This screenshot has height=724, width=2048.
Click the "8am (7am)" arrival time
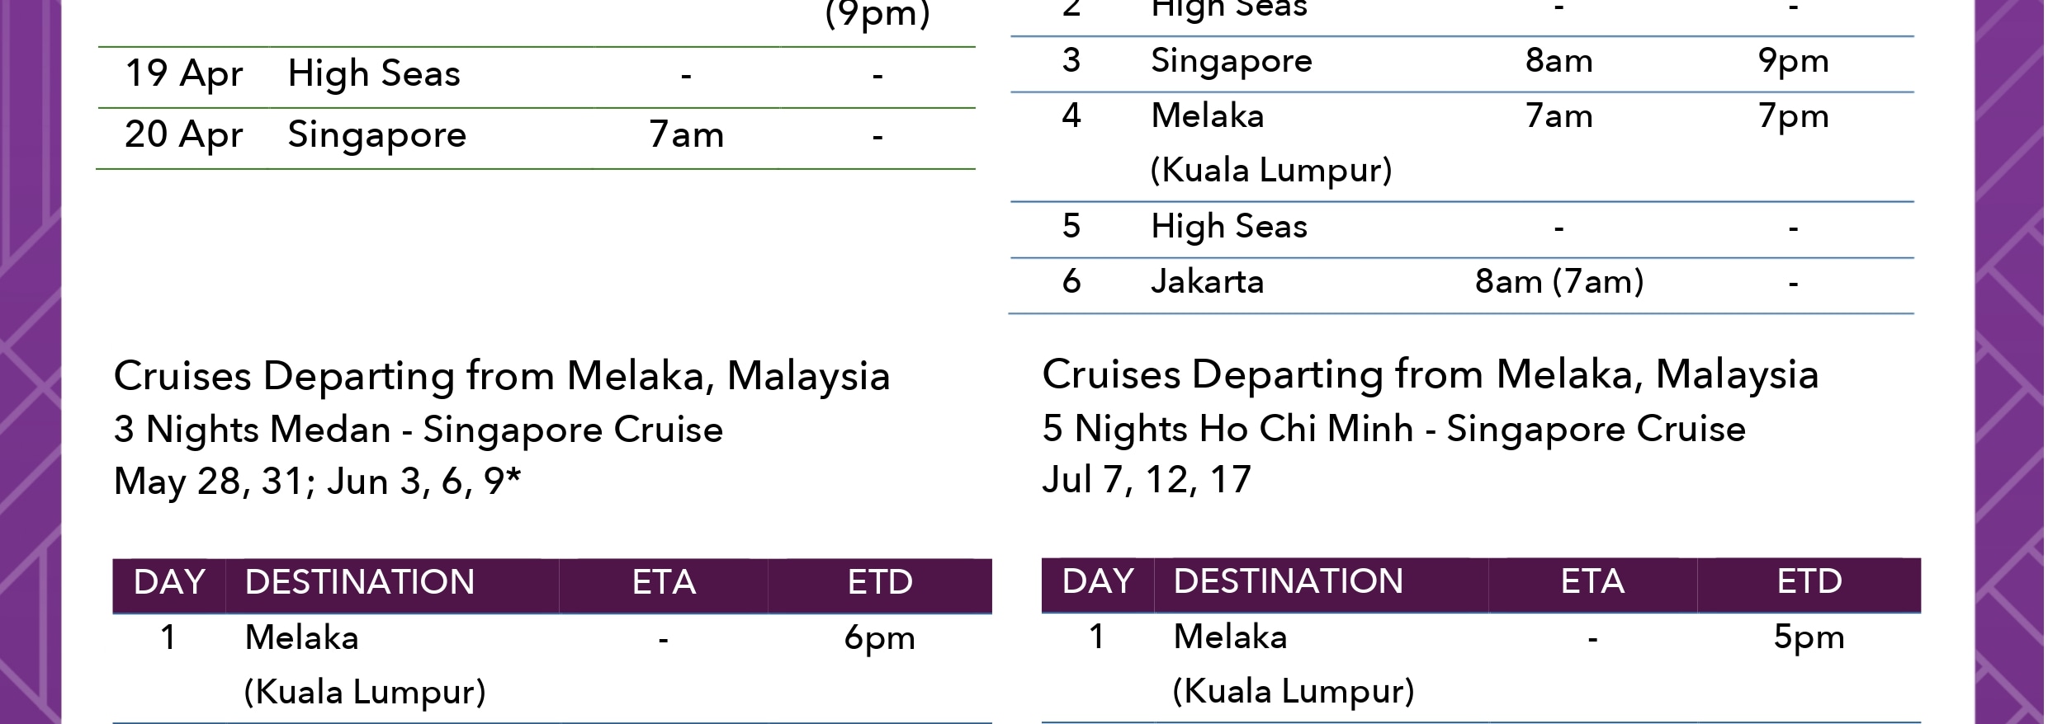(1558, 282)
